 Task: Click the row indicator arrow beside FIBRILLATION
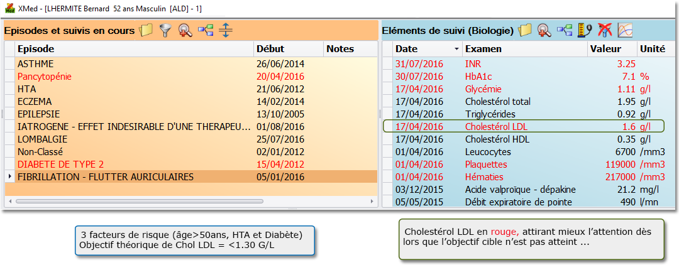pyautogui.click(x=9, y=177)
